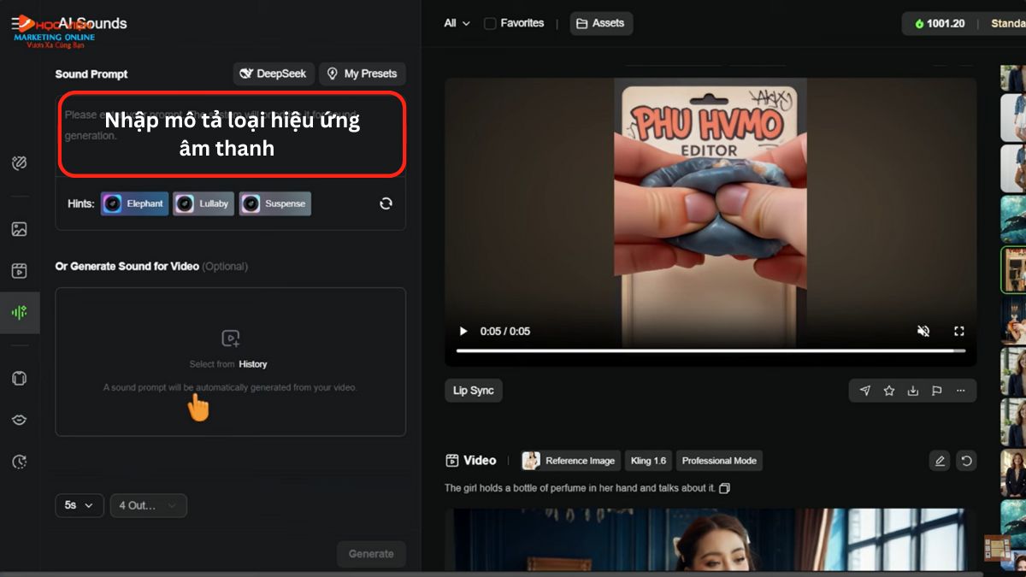Click the Lip Sync button under the video
This screenshot has width=1026, height=577.
tap(474, 391)
